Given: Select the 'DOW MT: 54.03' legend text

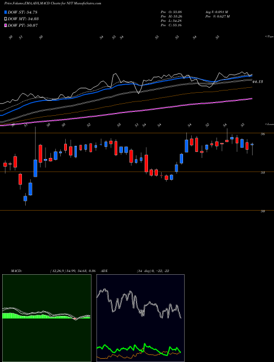Looking at the screenshot, I should [x=23, y=19].
